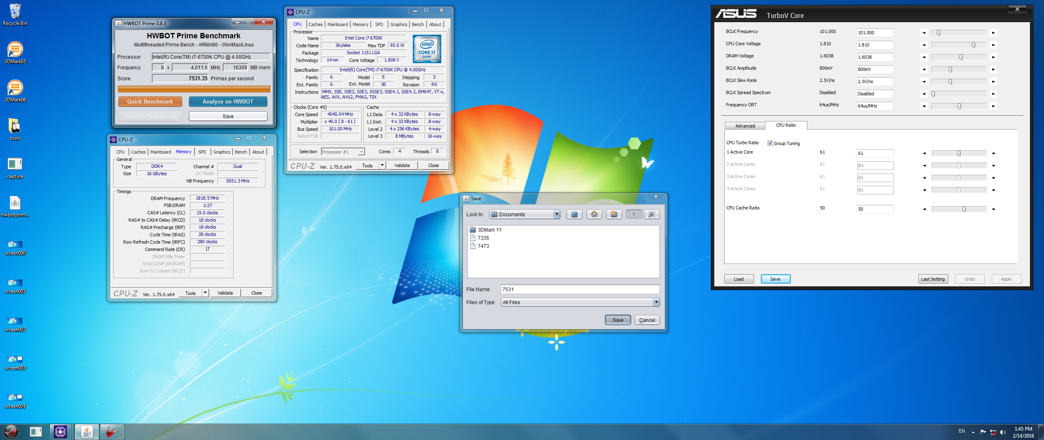Switch to Advanced tab in TurboV Core
The image size is (1044, 440).
point(745,126)
